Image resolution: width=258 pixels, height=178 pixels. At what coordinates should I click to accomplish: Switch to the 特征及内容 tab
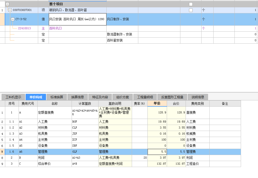point(100,97)
